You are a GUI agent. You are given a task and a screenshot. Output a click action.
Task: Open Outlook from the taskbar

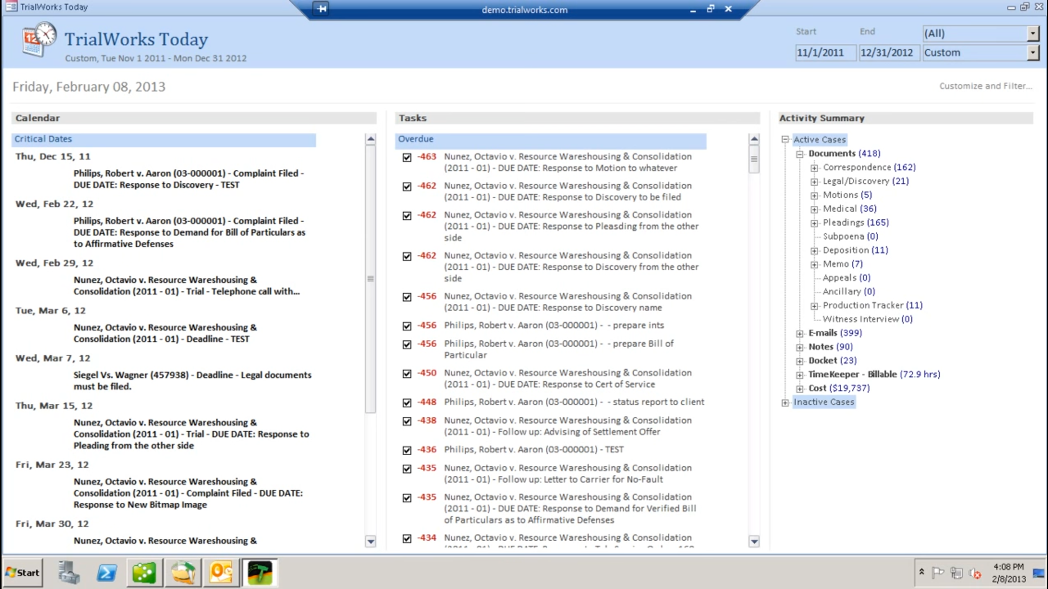point(221,572)
